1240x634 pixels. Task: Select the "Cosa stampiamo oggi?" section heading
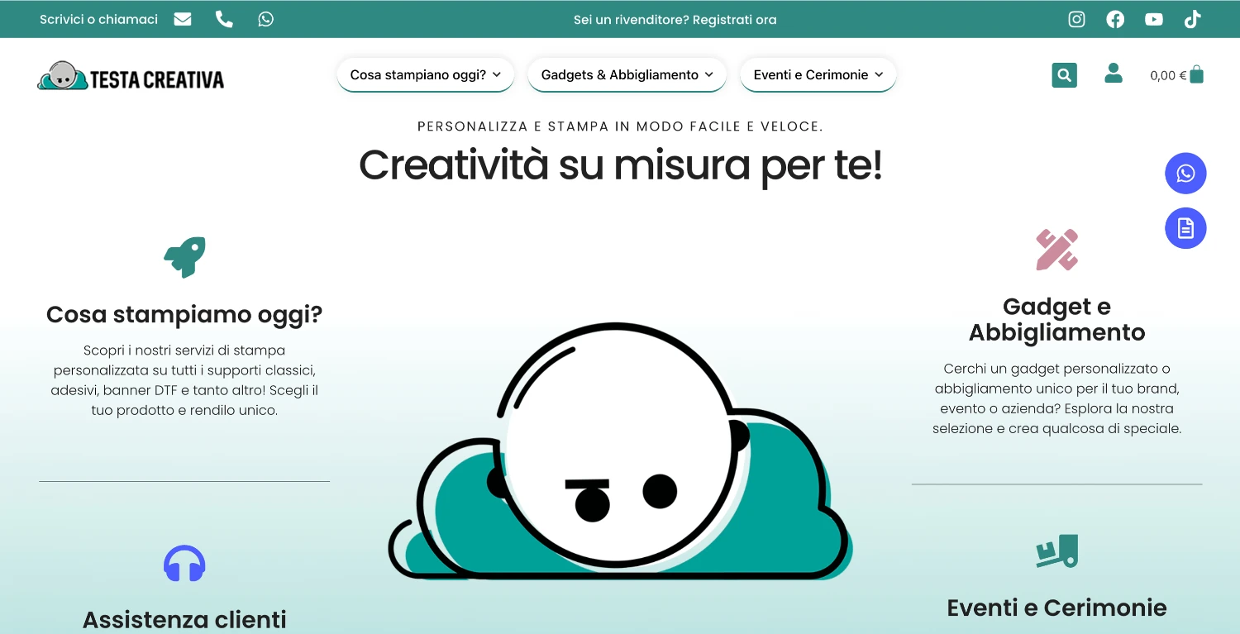pos(184,315)
